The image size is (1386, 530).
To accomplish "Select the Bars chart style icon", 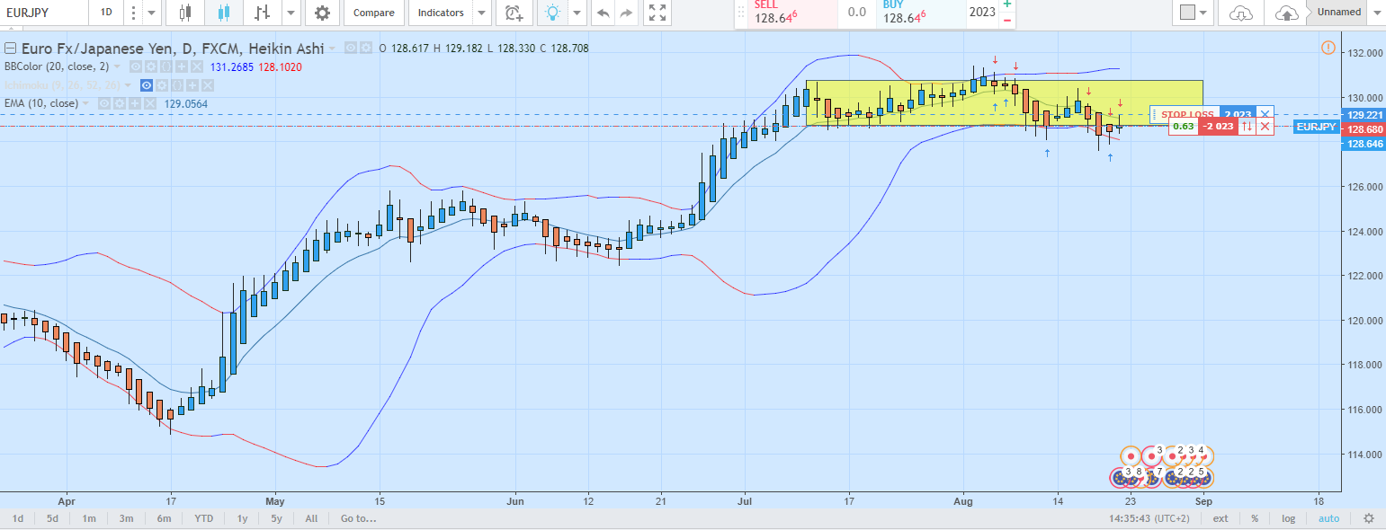I will 262,13.
